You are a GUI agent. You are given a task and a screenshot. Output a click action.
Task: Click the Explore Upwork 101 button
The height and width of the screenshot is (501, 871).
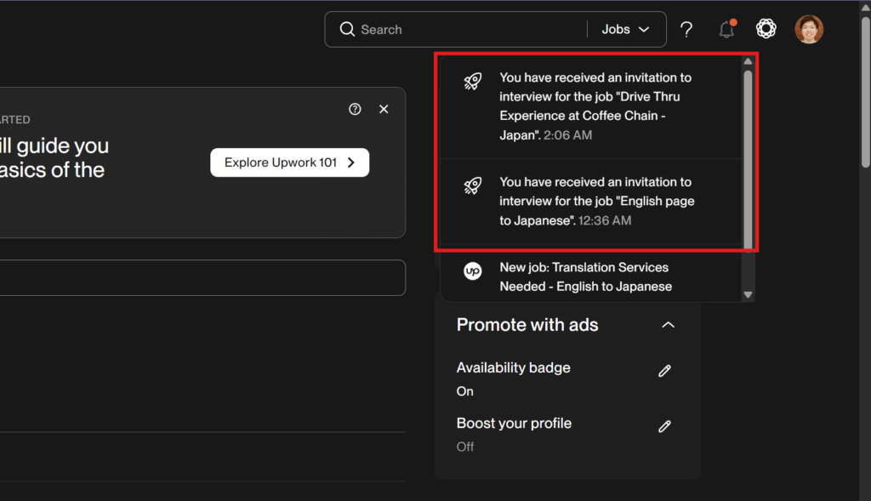point(289,162)
